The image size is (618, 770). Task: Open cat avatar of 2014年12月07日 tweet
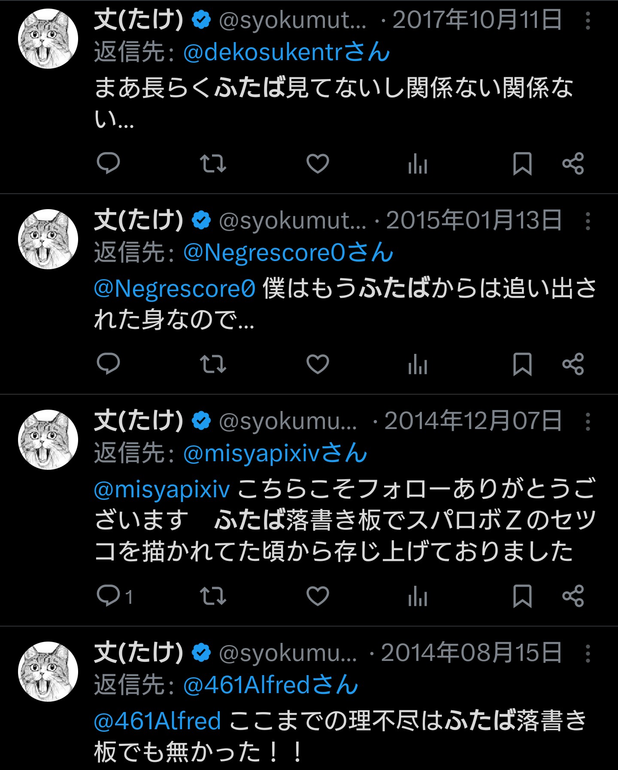click(x=48, y=440)
